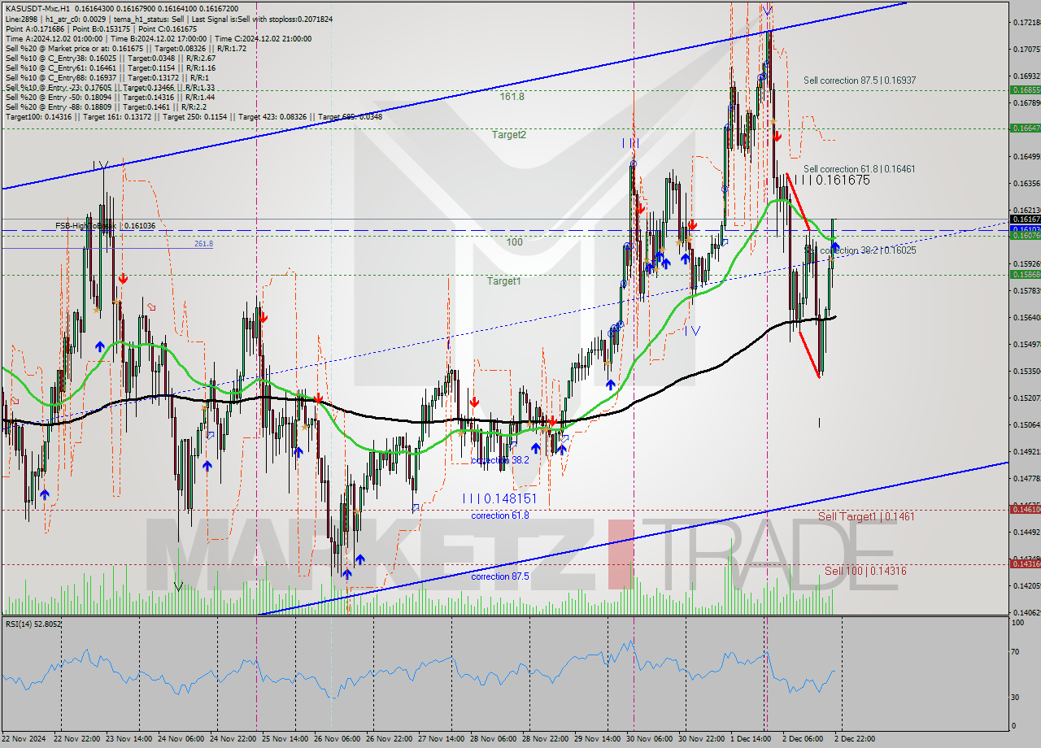Click the '23 Nov 14:00' time axis label
The image size is (1041, 748).
click(x=129, y=738)
